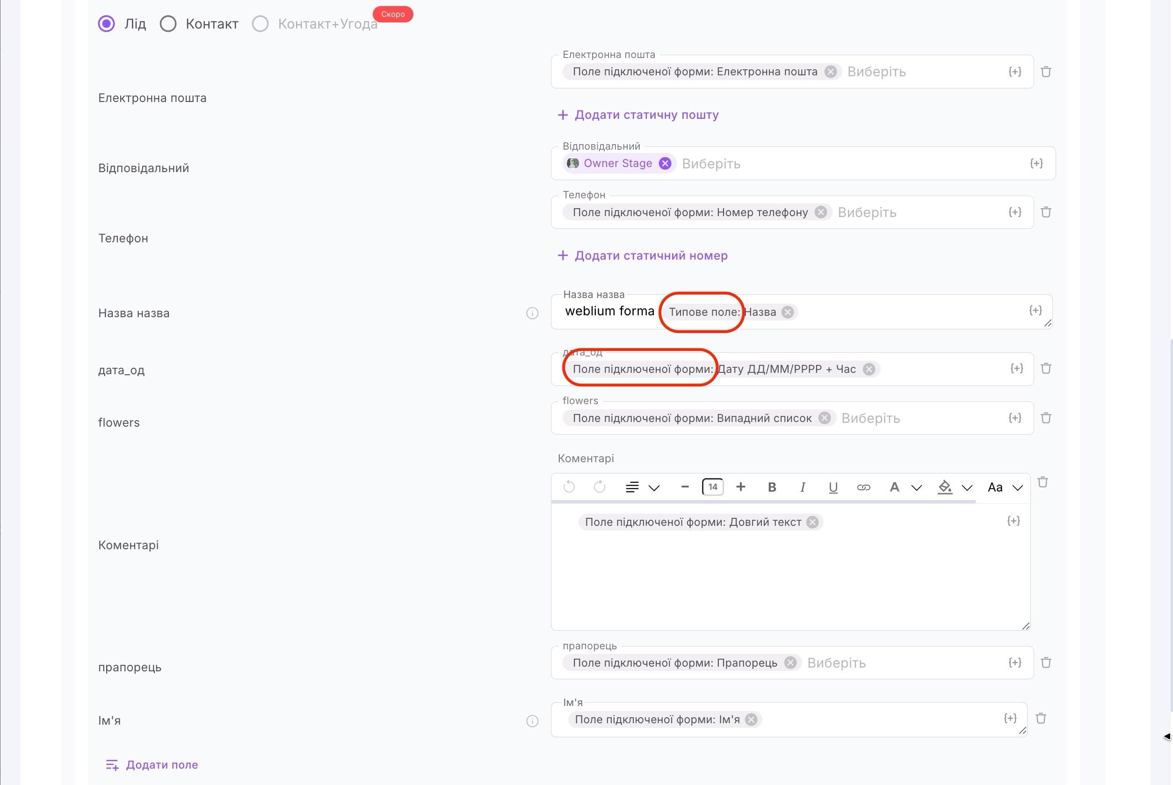Increase font size with plus button

pos(741,487)
